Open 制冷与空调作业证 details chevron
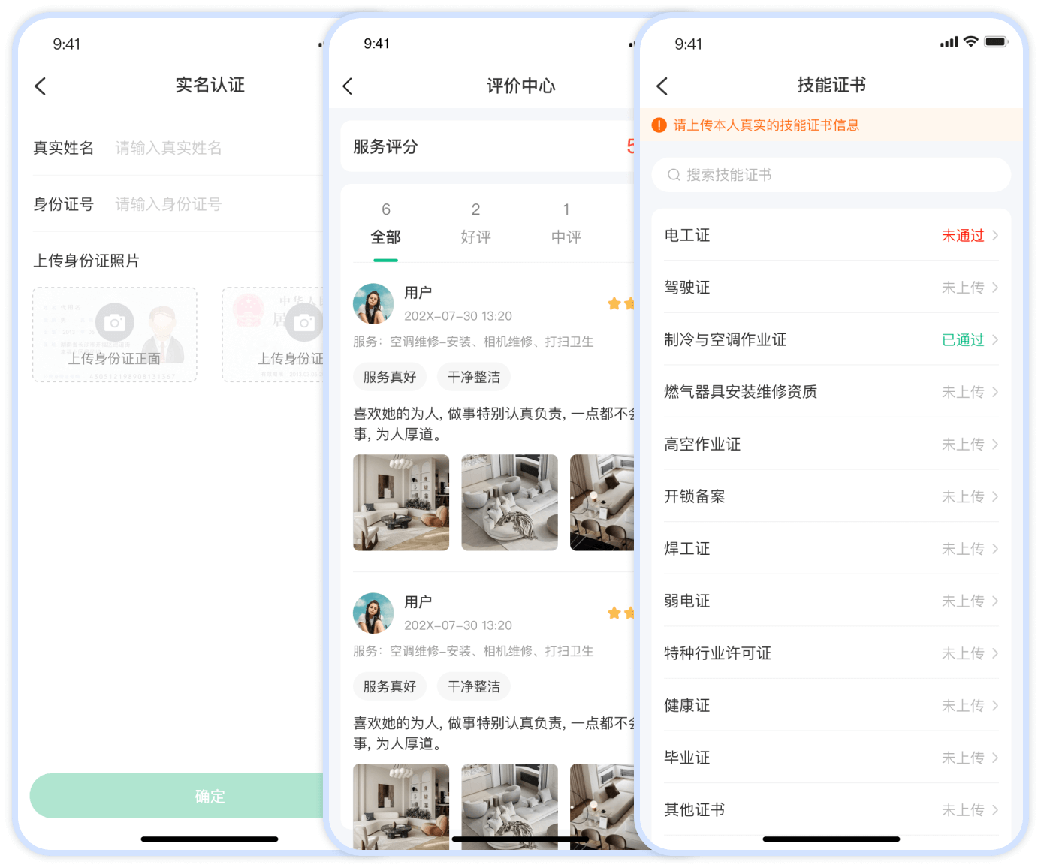 point(995,340)
